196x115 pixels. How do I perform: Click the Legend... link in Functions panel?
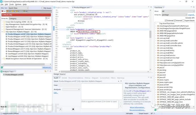pyautogui.click(x=191, y=15)
